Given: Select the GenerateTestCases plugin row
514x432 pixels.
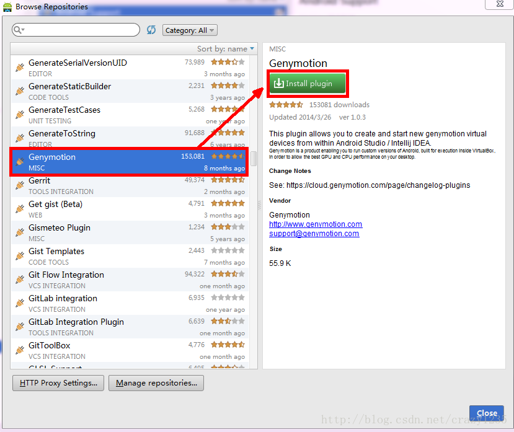Looking at the screenshot, I should 130,115.
